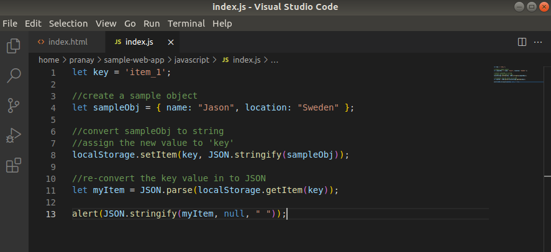Click line number 4 in the gutter
Screen dimensions: 551x252
click(53, 108)
